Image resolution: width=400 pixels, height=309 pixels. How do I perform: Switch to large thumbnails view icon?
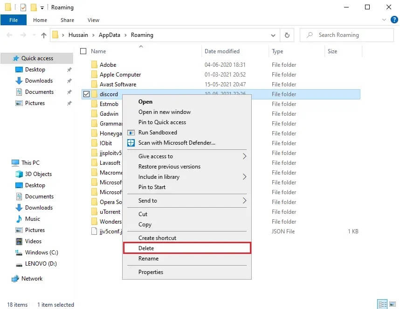393,304
